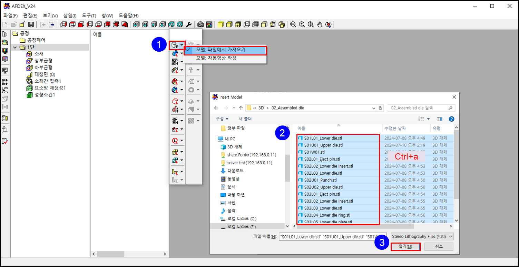Click the zoom-fit crosshair magnifier icon
Screen dimensions: 519x267
coord(311,24)
